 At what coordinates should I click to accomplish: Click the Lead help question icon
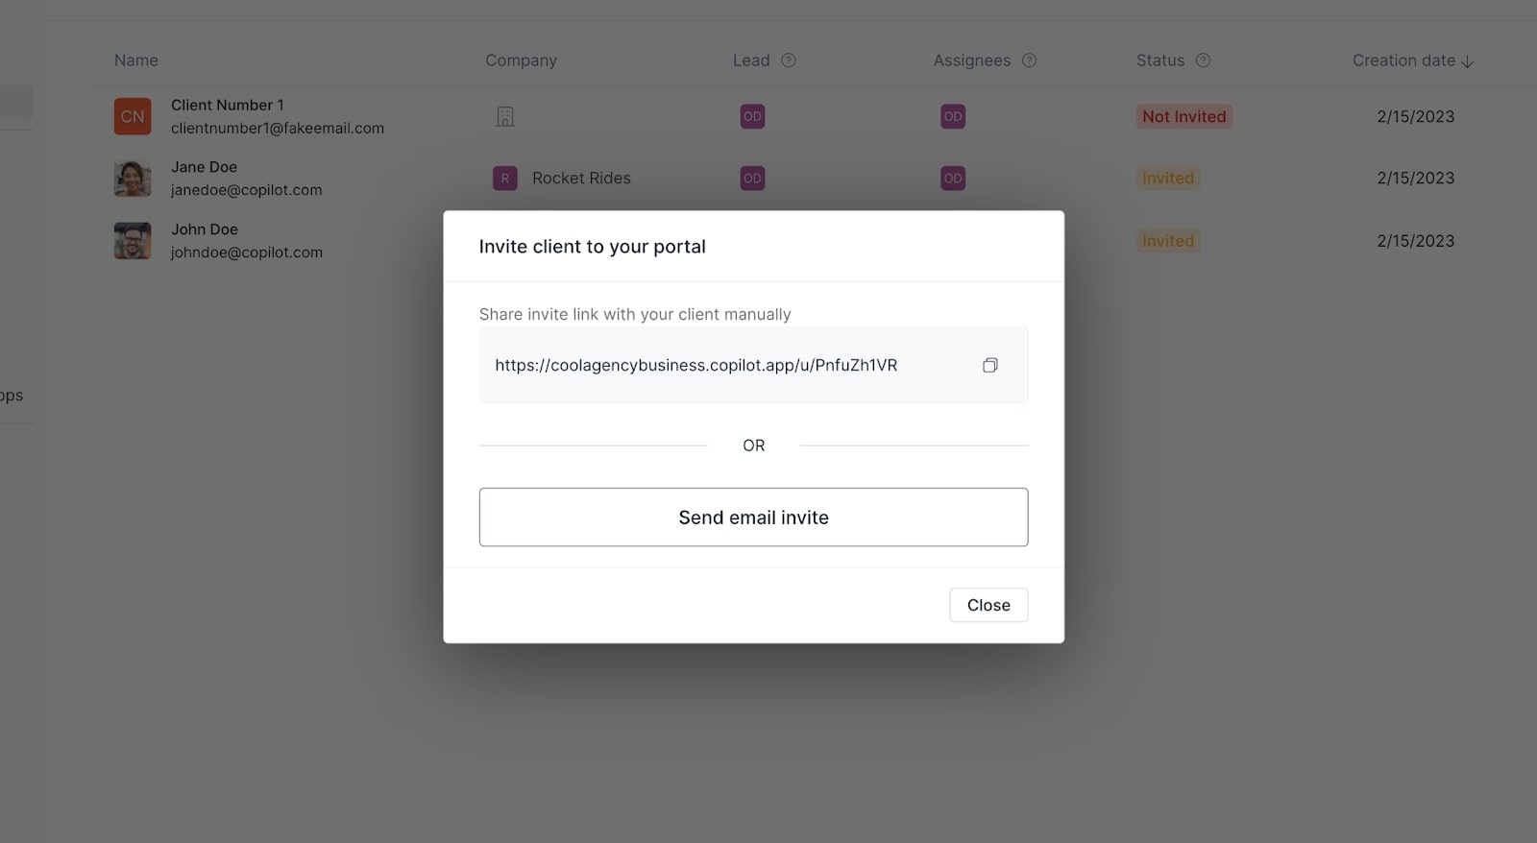(789, 60)
